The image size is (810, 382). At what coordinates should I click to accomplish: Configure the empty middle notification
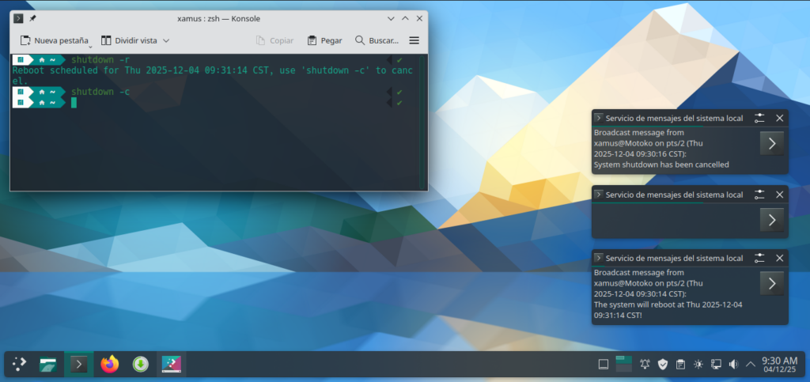[x=759, y=195]
